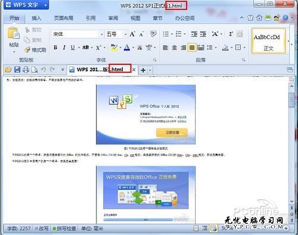Viewport: 298px width, 235px height.
Task: Open the font size 五号 dropdown
Action: (x=126, y=35)
